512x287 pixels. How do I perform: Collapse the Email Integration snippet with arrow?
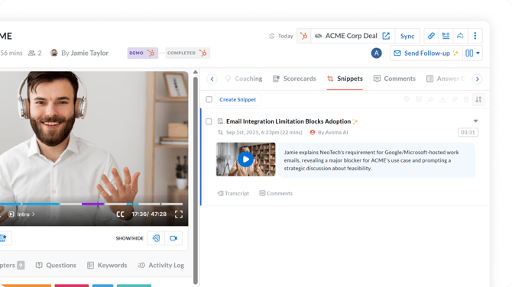coord(476,121)
